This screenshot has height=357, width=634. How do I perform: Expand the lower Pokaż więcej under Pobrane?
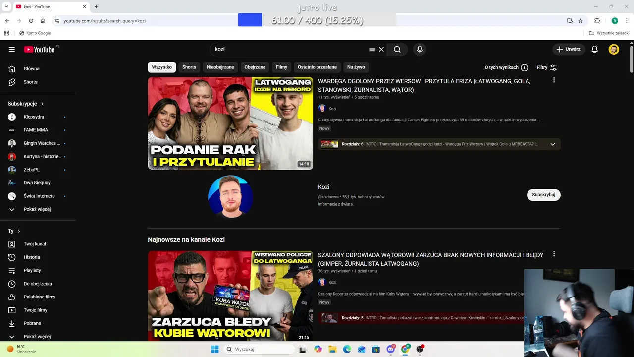click(38, 336)
